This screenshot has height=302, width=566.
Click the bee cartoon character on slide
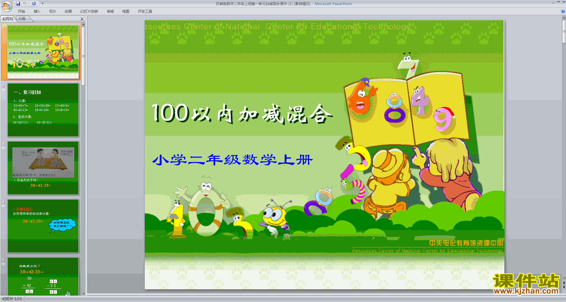(275, 218)
